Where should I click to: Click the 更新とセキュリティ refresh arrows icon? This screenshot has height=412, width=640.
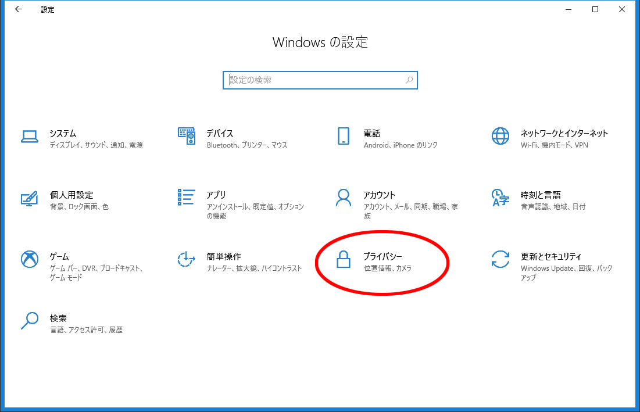click(500, 259)
